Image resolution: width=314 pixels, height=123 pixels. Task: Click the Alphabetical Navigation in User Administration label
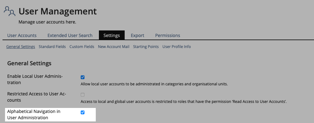tap(34, 115)
